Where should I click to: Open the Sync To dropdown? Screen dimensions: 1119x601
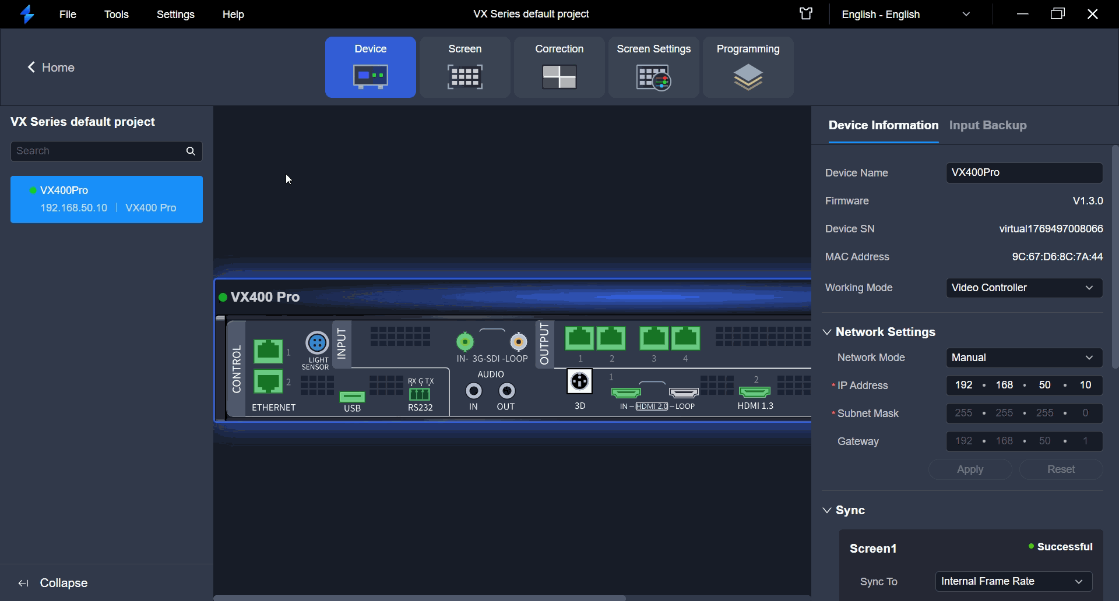[x=1014, y=581]
